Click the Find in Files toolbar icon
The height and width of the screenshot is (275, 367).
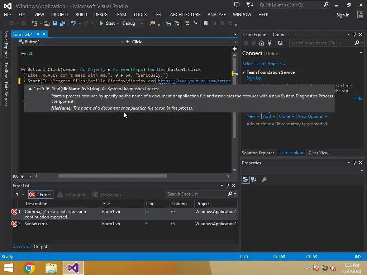point(152,23)
